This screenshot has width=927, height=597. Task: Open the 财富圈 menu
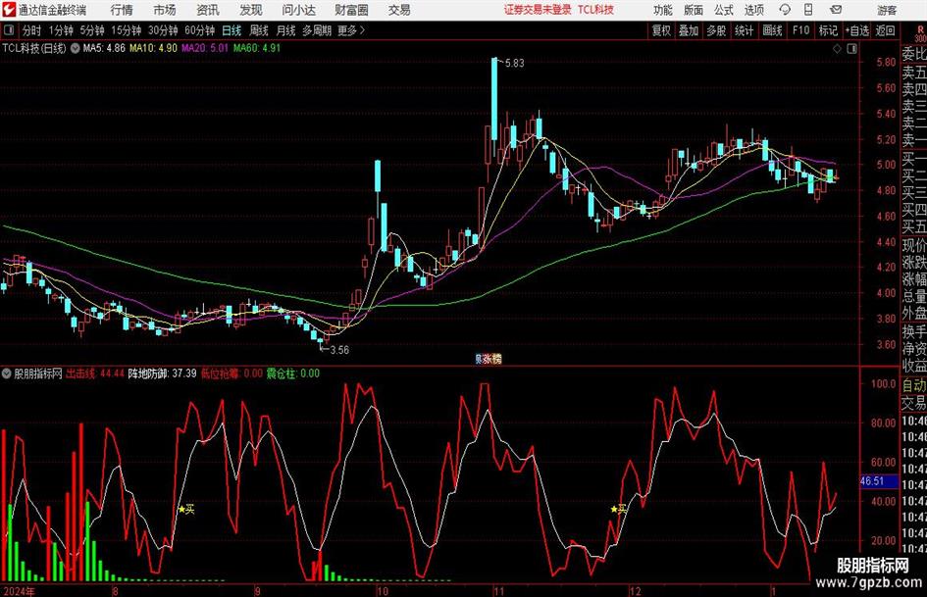pos(351,10)
